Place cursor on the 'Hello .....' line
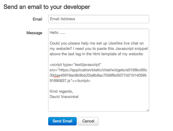Screen dimensions: 173x131 pos(57,33)
